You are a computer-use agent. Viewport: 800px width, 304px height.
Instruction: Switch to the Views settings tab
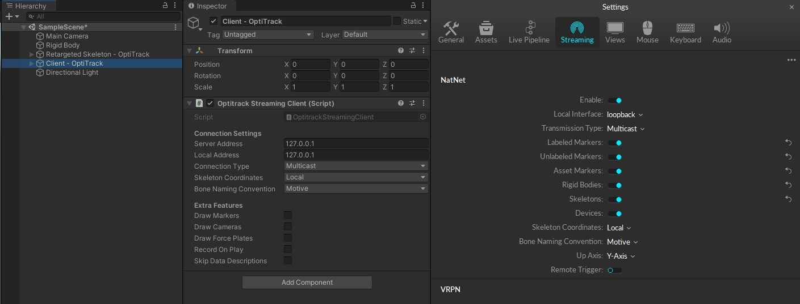[615, 32]
